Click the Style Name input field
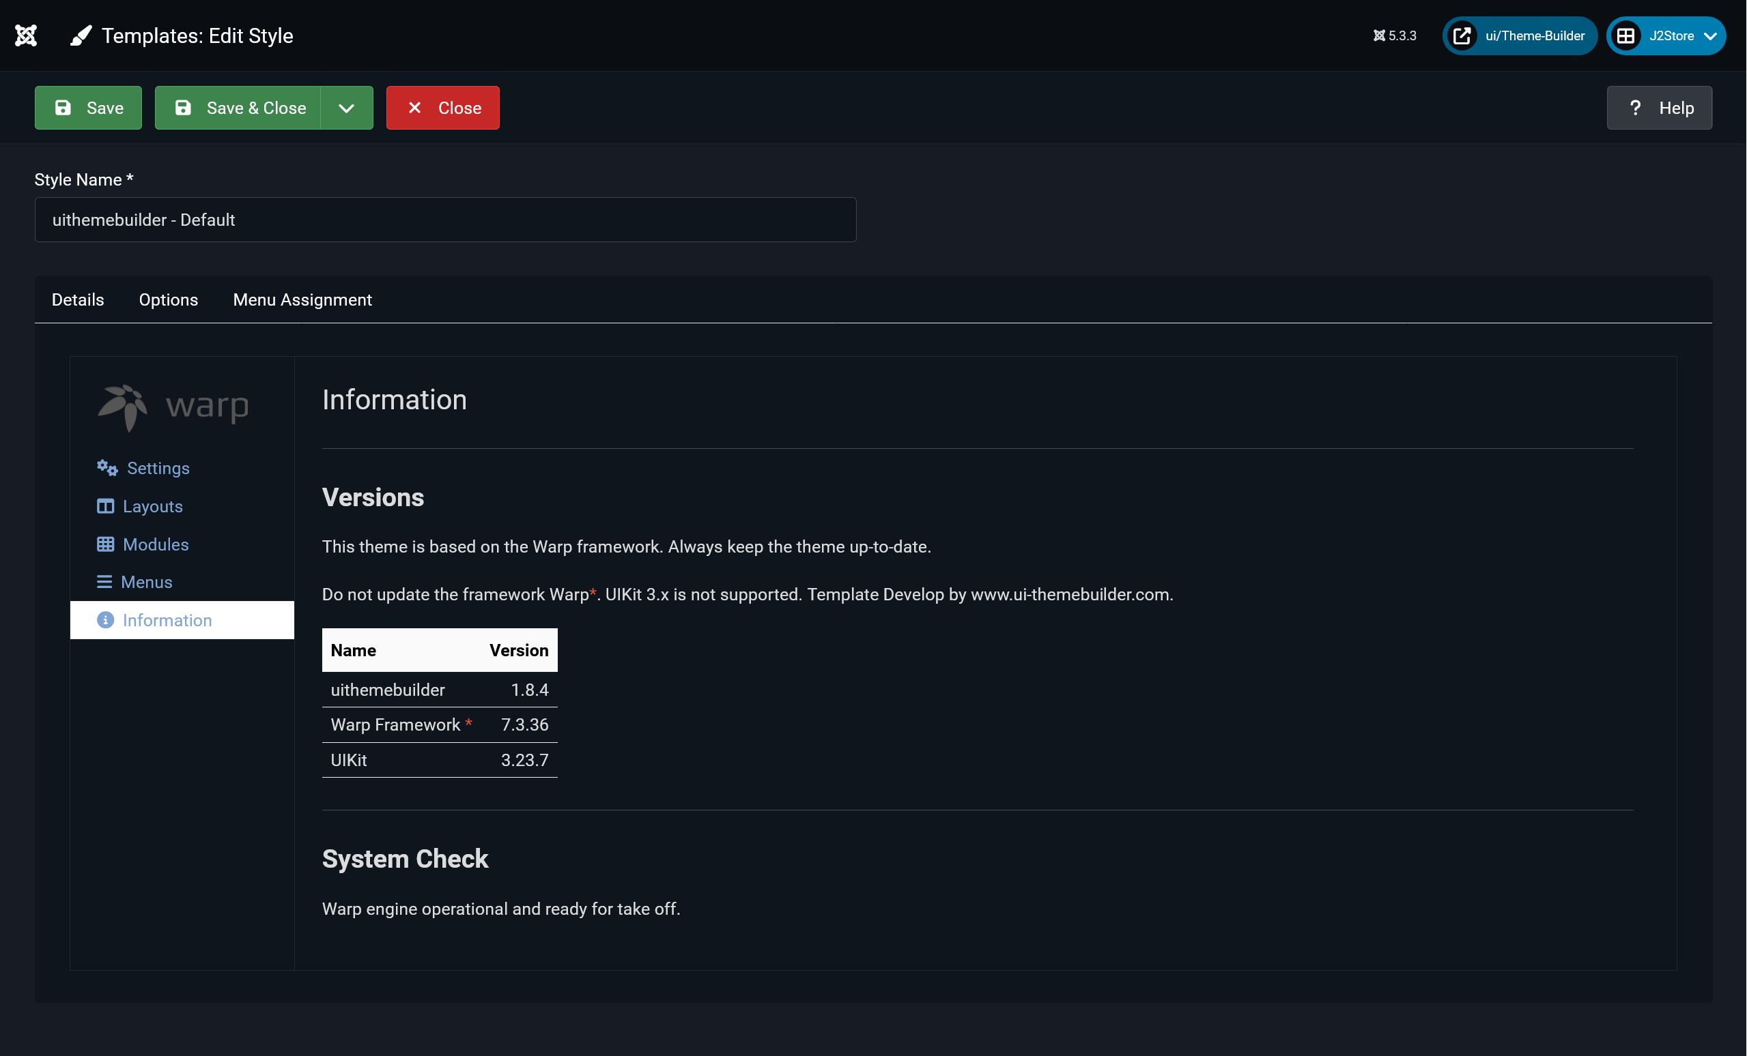Viewport: 1747px width, 1056px height. coord(444,220)
